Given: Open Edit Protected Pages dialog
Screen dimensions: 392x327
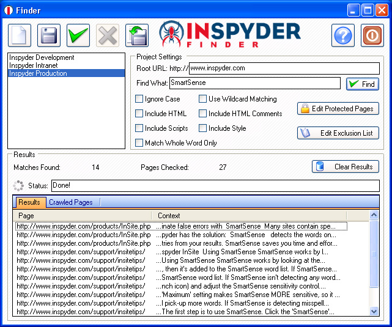Looking at the screenshot, I should [x=338, y=108].
